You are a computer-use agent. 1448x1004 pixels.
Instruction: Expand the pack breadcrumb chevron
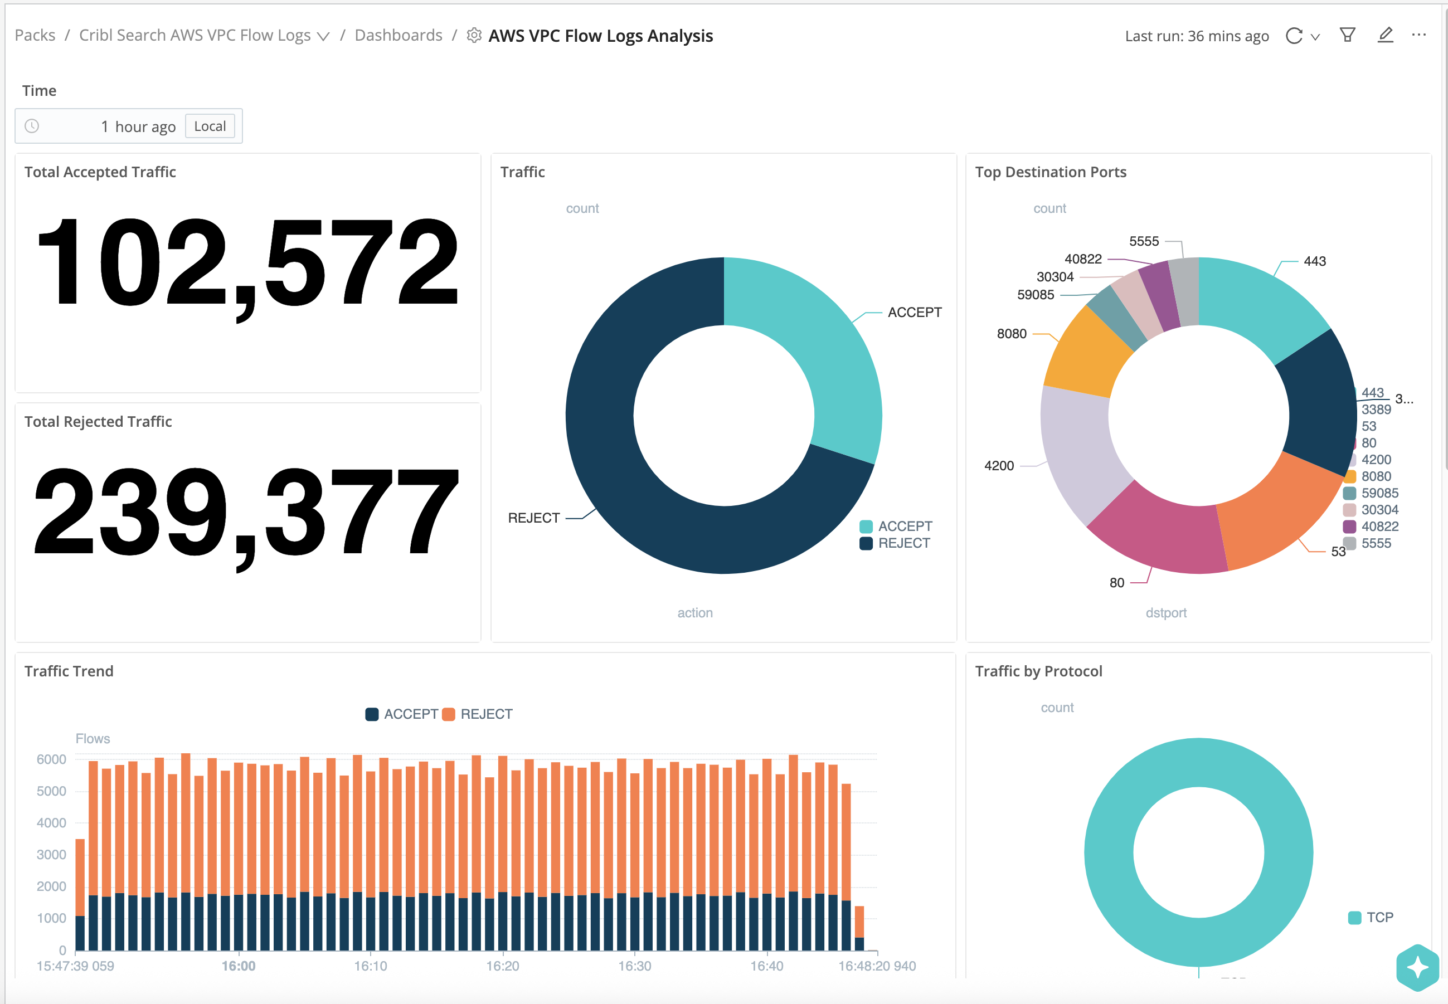(x=323, y=37)
